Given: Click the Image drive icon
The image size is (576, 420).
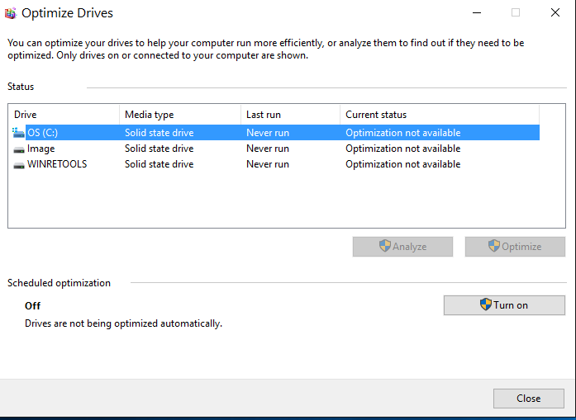Looking at the screenshot, I should 19,149.
